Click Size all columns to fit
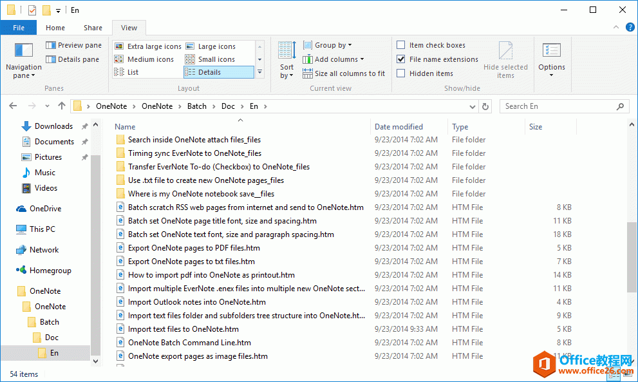 click(344, 73)
